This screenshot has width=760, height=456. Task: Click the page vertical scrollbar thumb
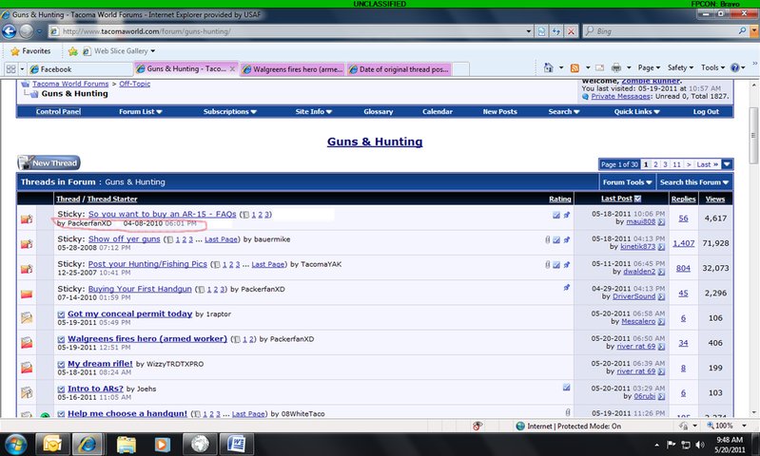[753, 135]
